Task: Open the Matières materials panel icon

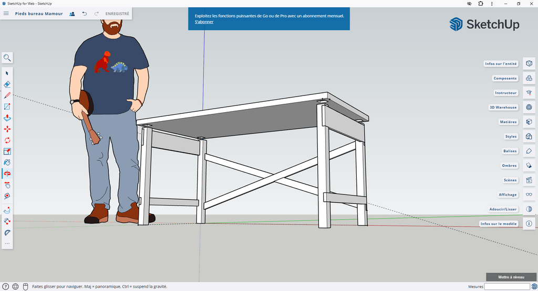Action: click(529, 122)
